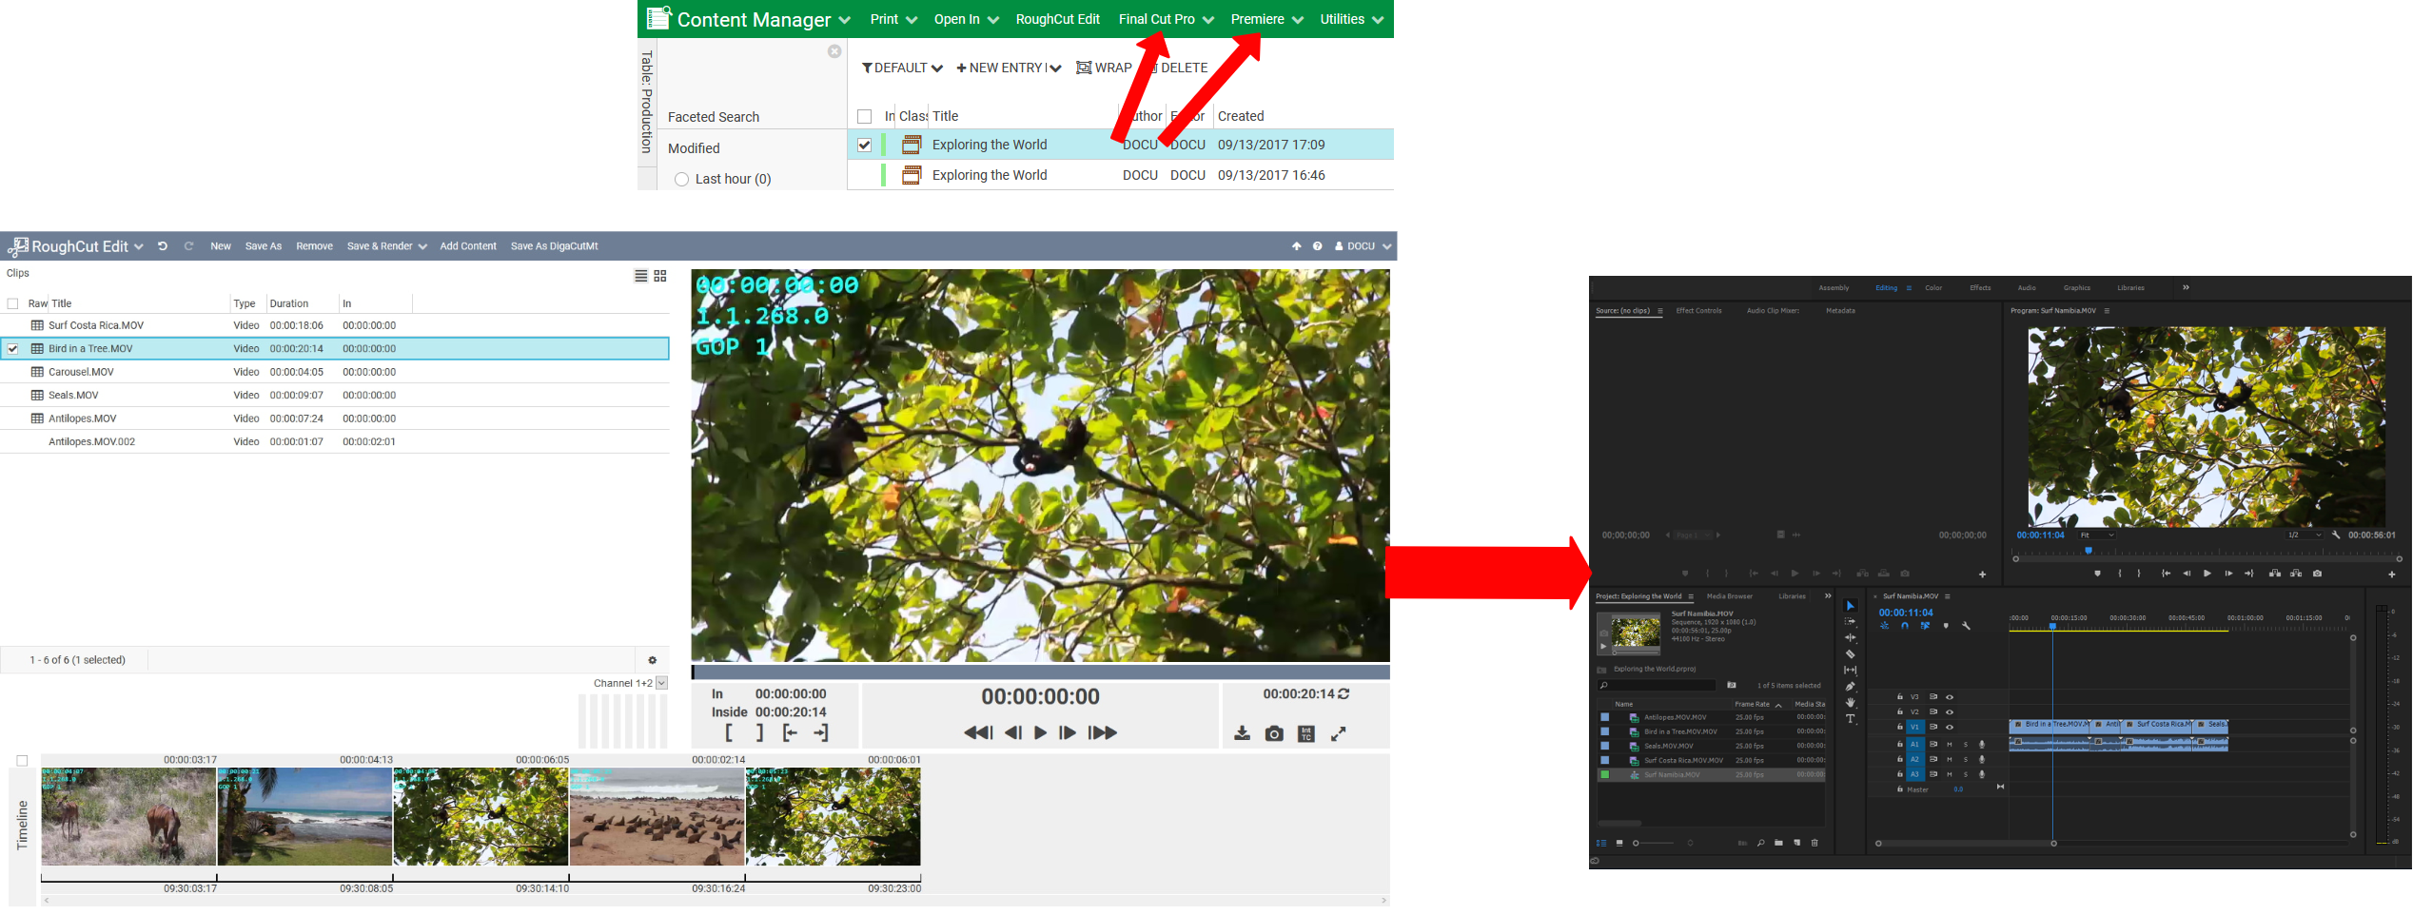Click the set mark-in bracket icon
Image resolution: width=2413 pixels, height=915 pixels.
pos(729,732)
